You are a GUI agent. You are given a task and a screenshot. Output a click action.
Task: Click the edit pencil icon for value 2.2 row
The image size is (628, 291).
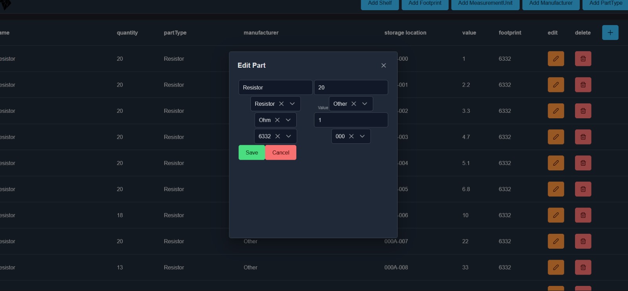pos(555,85)
